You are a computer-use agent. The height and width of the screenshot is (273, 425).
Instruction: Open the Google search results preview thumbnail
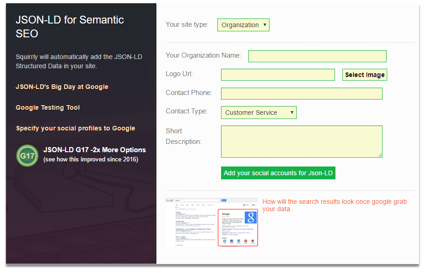pos(212,222)
